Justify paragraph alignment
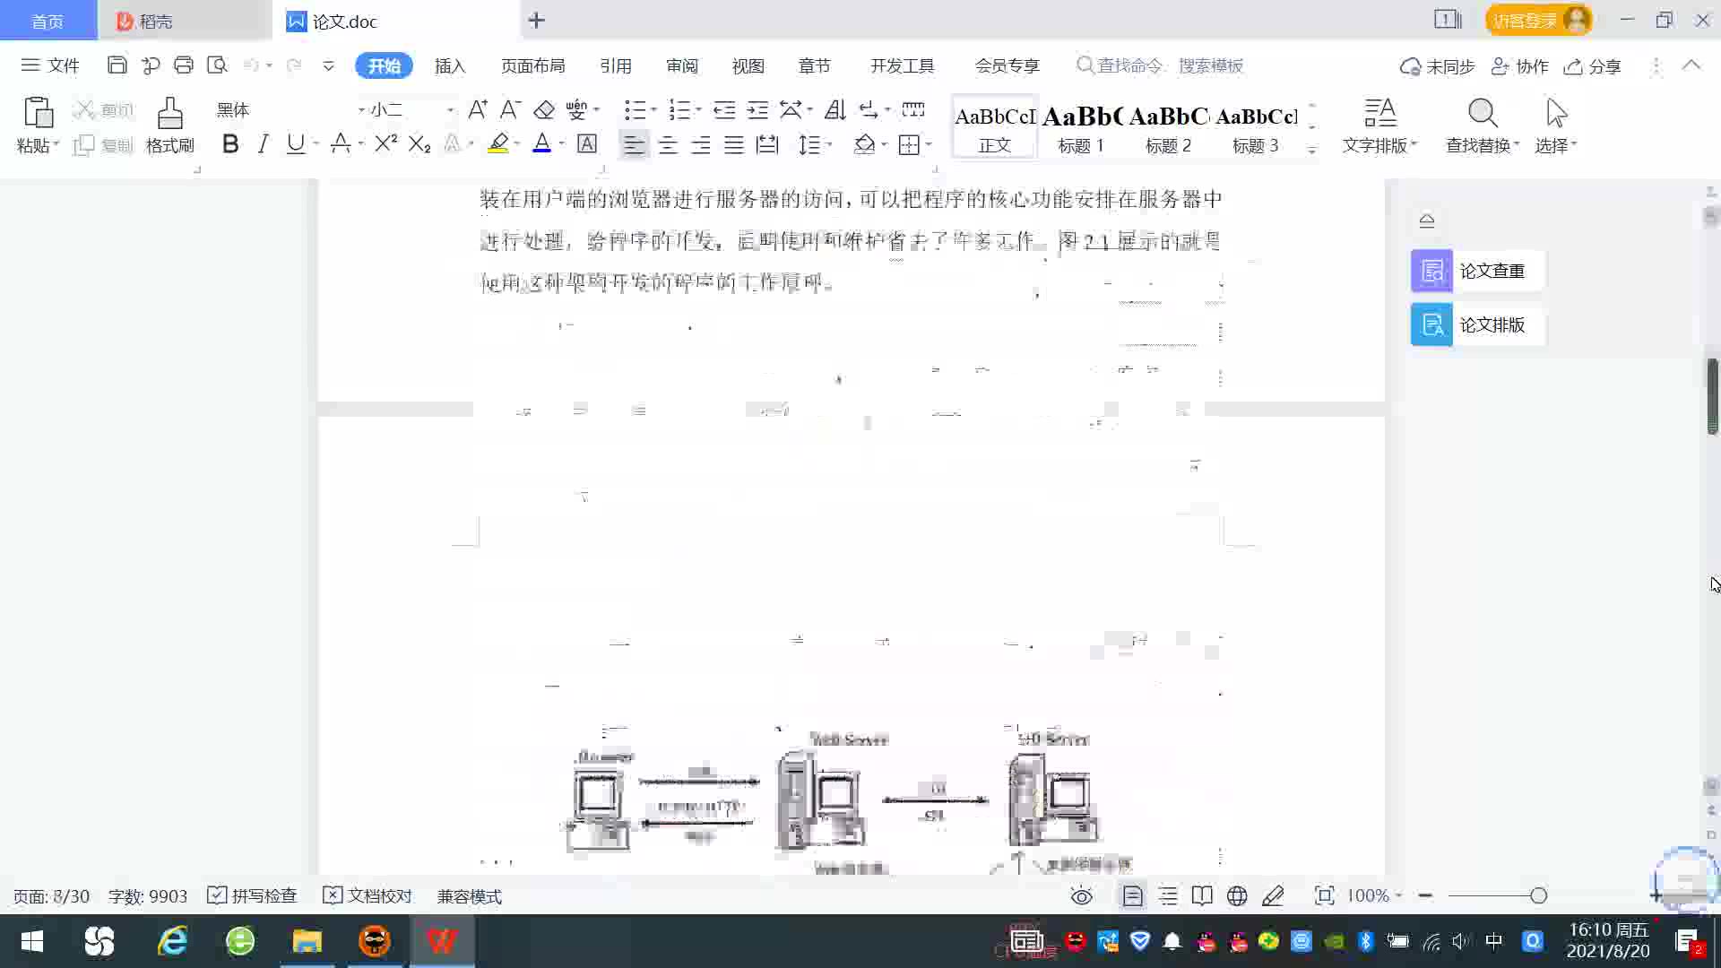Viewport: 1721px width, 968px height. tap(734, 144)
